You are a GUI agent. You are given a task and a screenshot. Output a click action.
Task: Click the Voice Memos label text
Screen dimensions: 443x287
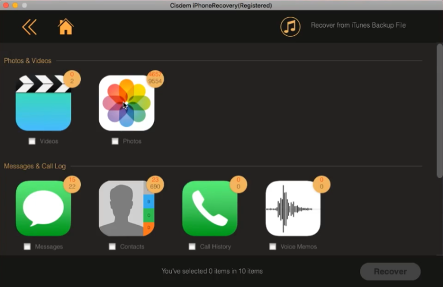click(x=298, y=247)
